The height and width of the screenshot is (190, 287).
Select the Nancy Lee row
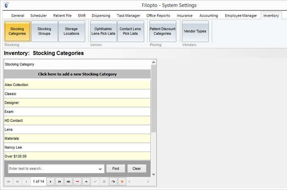coord(77,147)
